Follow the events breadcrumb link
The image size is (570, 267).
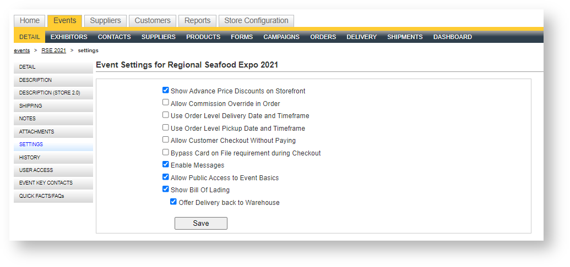pos(22,51)
